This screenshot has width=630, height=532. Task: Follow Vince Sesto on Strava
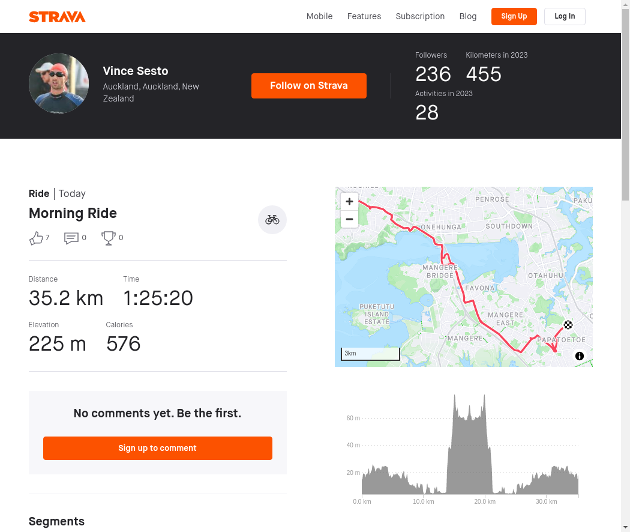pyautogui.click(x=308, y=86)
